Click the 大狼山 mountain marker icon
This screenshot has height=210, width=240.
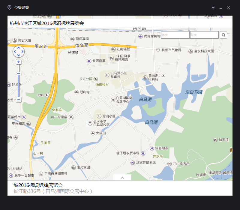pyautogui.click(x=93, y=133)
